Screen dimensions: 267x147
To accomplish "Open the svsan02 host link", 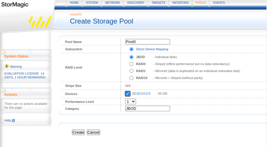I will 76,14.
